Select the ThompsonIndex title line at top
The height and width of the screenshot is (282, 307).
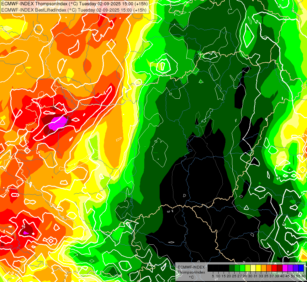point(75,3)
